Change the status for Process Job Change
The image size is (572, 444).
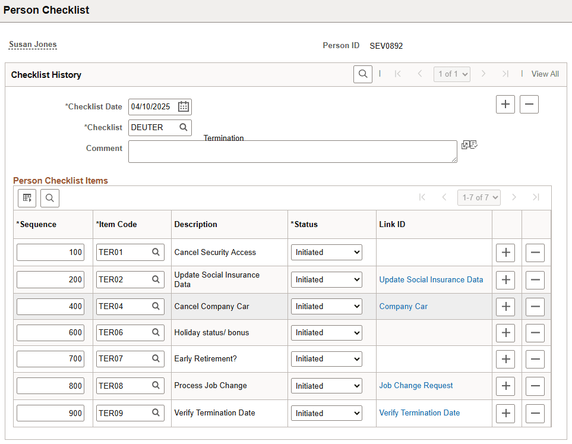coord(326,385)
